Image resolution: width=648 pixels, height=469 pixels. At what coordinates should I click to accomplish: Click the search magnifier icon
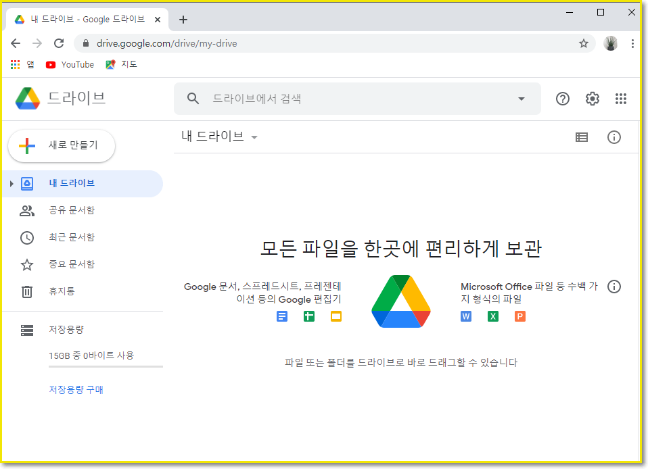pos(193,99)
